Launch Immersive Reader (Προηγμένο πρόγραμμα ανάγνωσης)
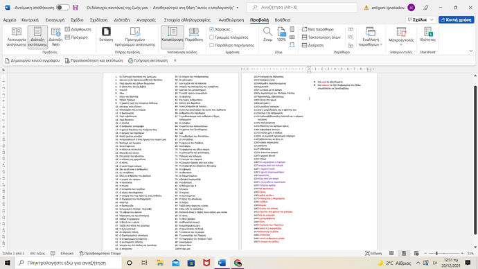 pyautogui.click(x=135, y=37)
